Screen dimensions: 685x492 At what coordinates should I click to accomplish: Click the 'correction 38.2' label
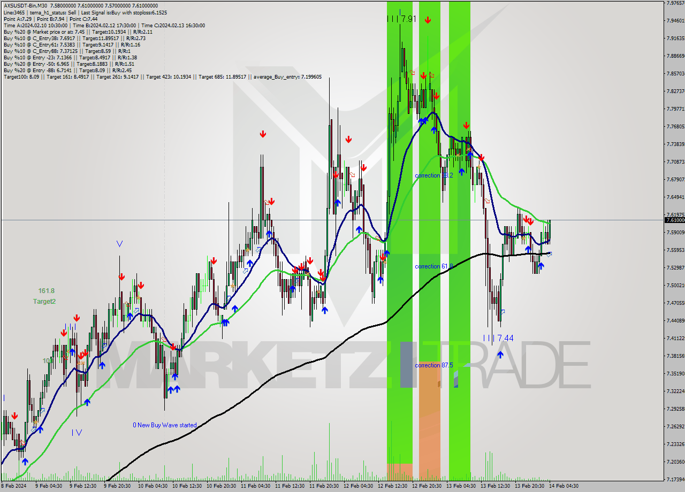[x=434, y=175]
